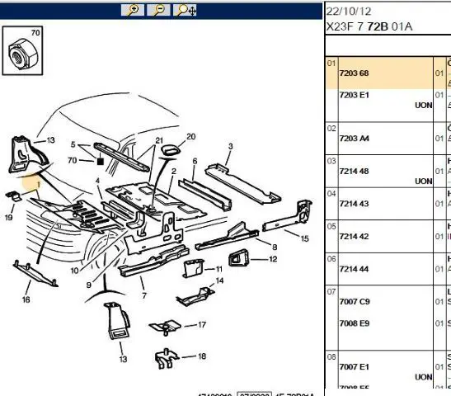The width and height of the screenshot is (451, 396).
Task: Click callout number 21 in diagram
Action: [159, 141]
